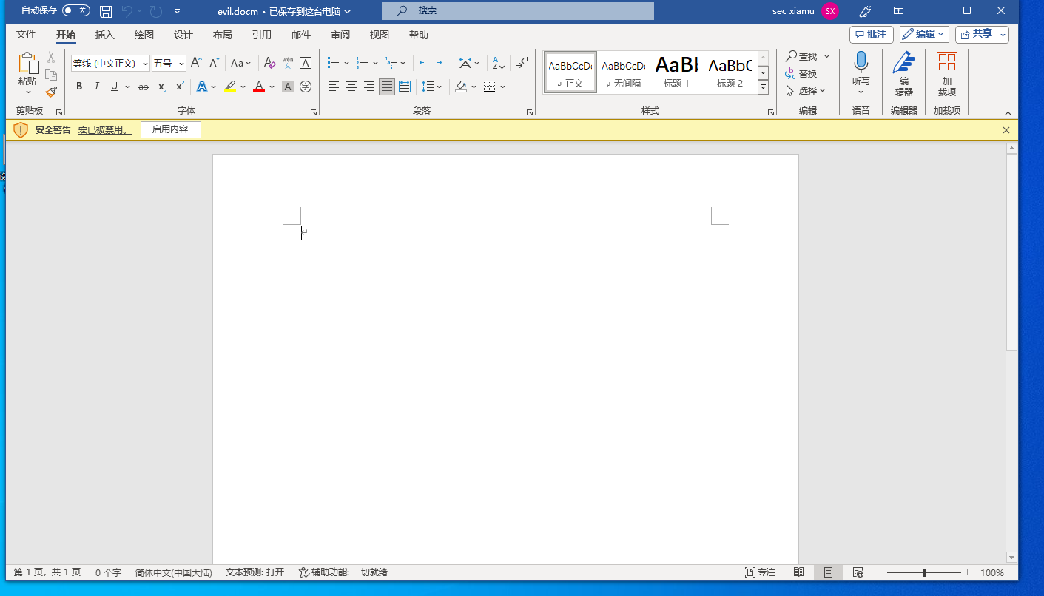
Task: Apply the enclosed character (字) tool
Action: pyautogui.click(x=306, y=87)
